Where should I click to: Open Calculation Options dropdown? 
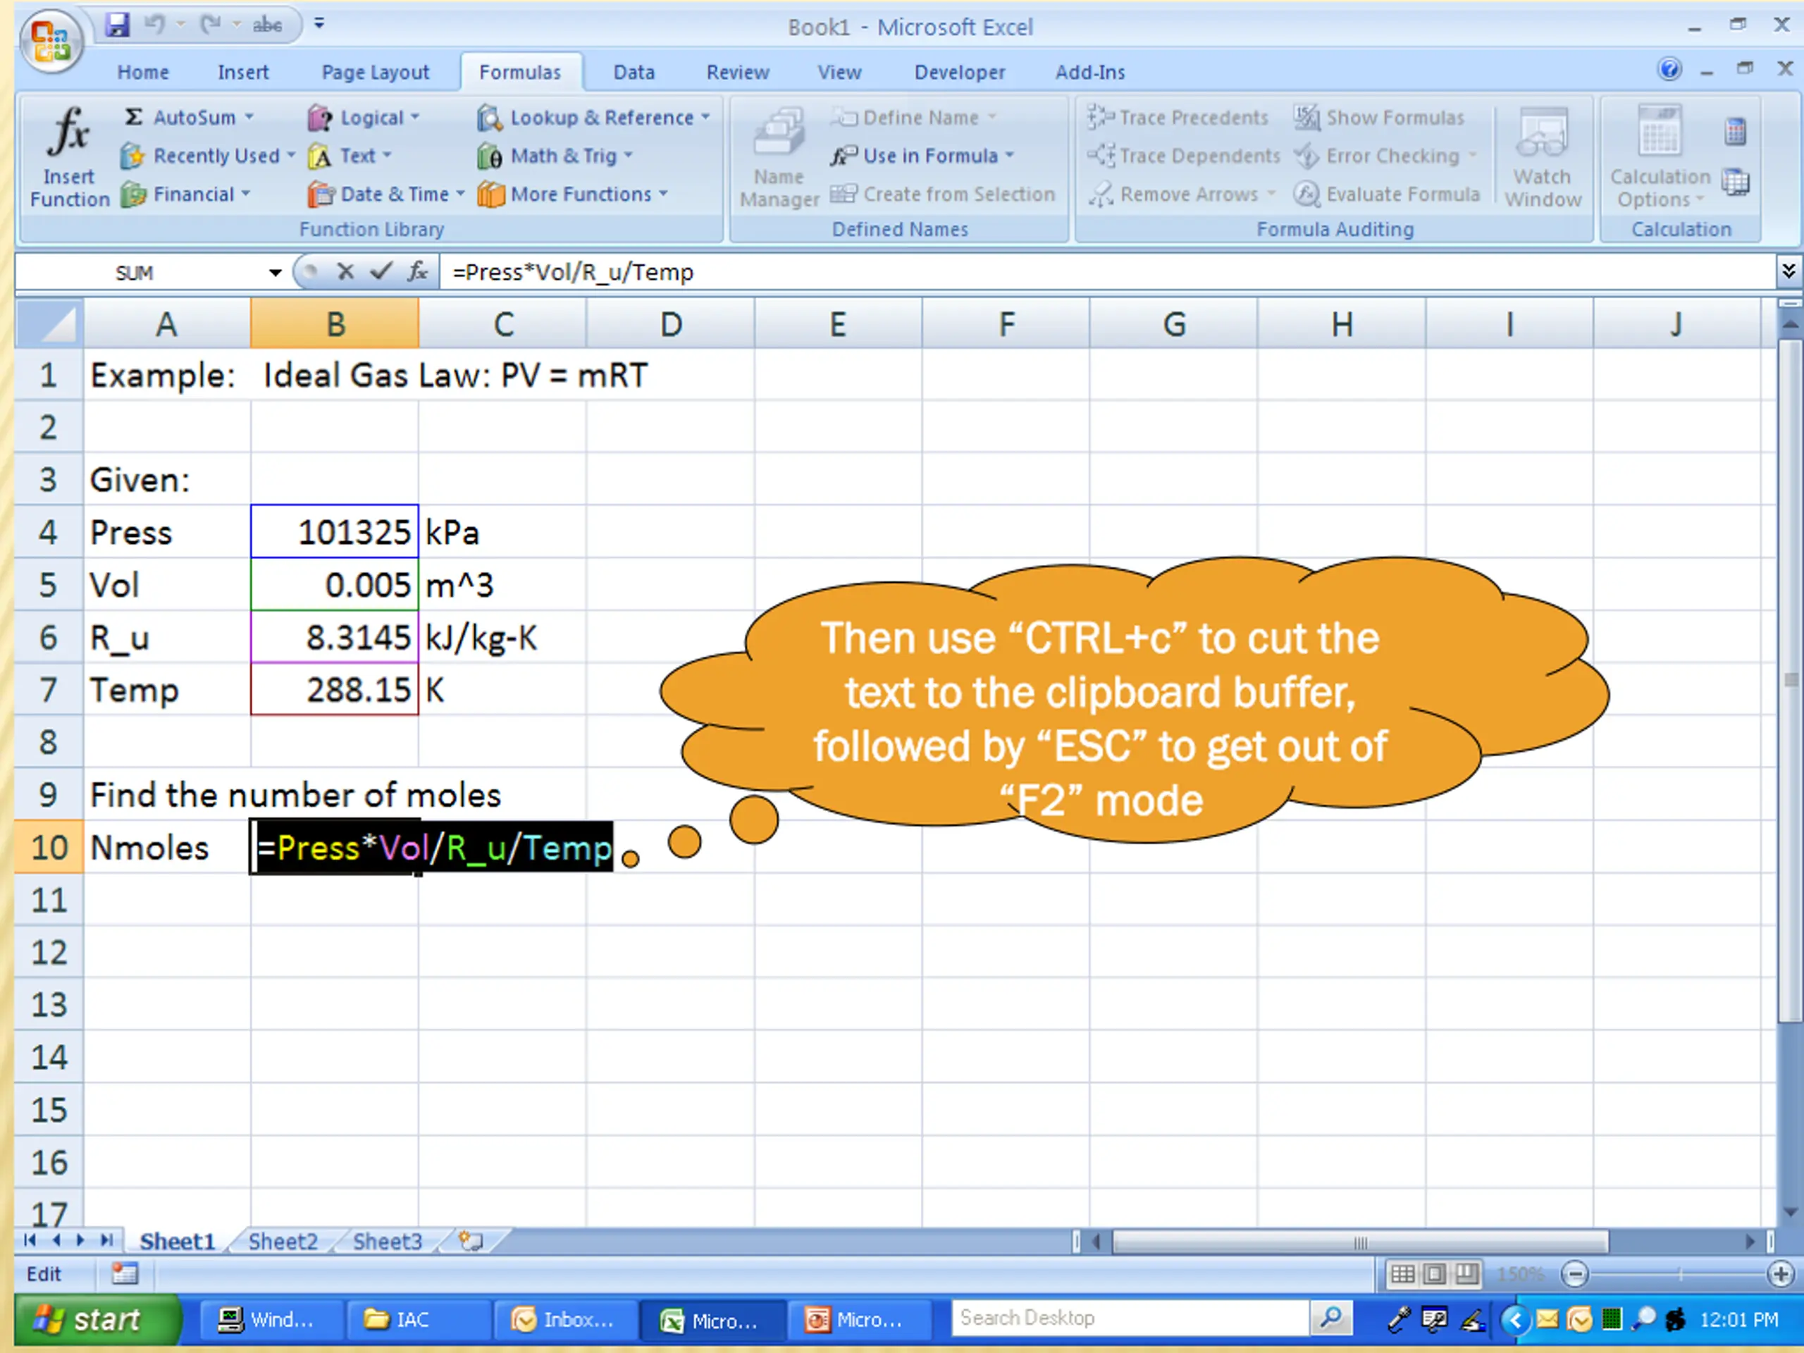(1660, 156)
